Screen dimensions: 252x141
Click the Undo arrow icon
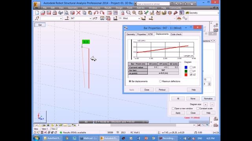96,13
